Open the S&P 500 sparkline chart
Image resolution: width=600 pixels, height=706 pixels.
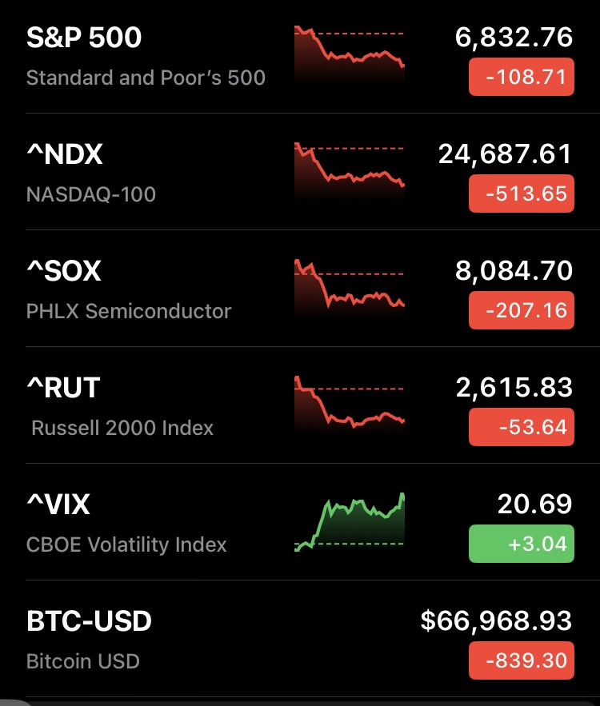(x=350, y=56)
